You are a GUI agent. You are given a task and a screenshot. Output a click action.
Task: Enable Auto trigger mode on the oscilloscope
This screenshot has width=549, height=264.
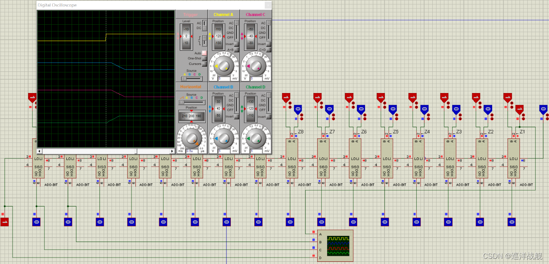coord(204,53)
